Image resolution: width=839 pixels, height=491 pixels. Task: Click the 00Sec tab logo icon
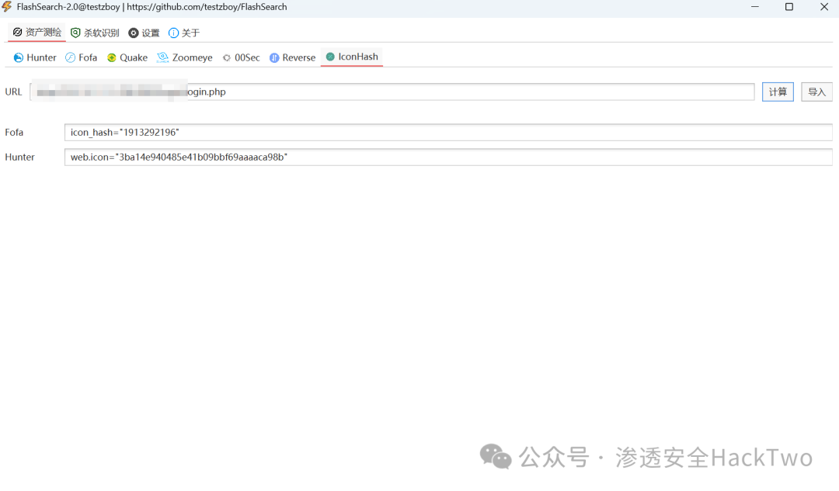227,57
